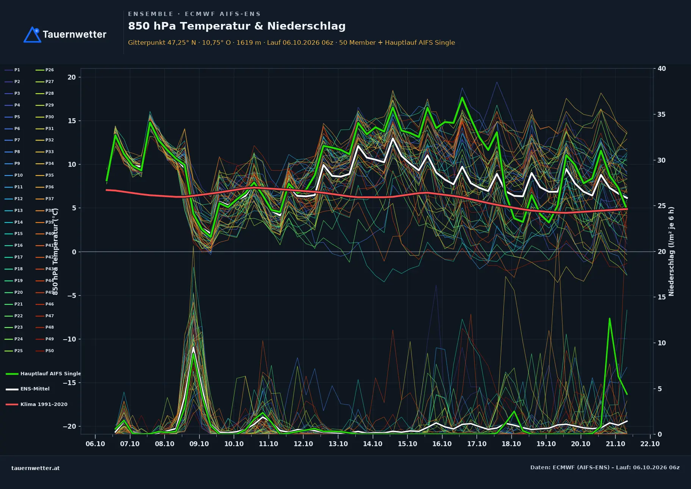The height and width of the screenshot is (489, 691).
Task: Click legend entry P34
Action: [45, 164]
